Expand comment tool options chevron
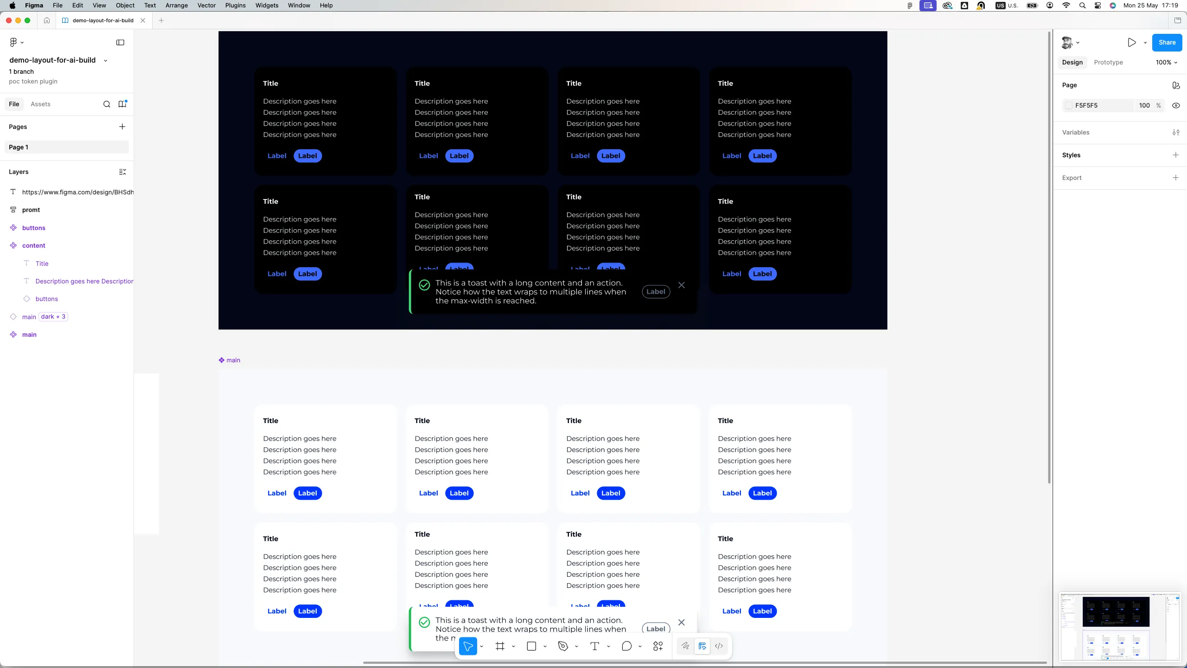This screenshot has height=668, width=1187. click(x=640, y=646)
